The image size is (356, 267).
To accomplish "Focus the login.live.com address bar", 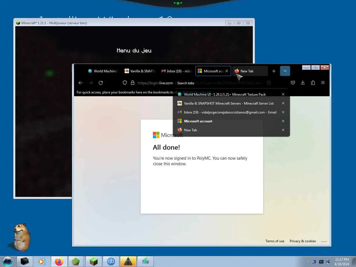I will click(155, 83).
